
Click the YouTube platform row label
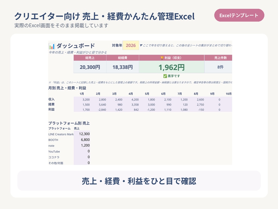click(54, 152)
